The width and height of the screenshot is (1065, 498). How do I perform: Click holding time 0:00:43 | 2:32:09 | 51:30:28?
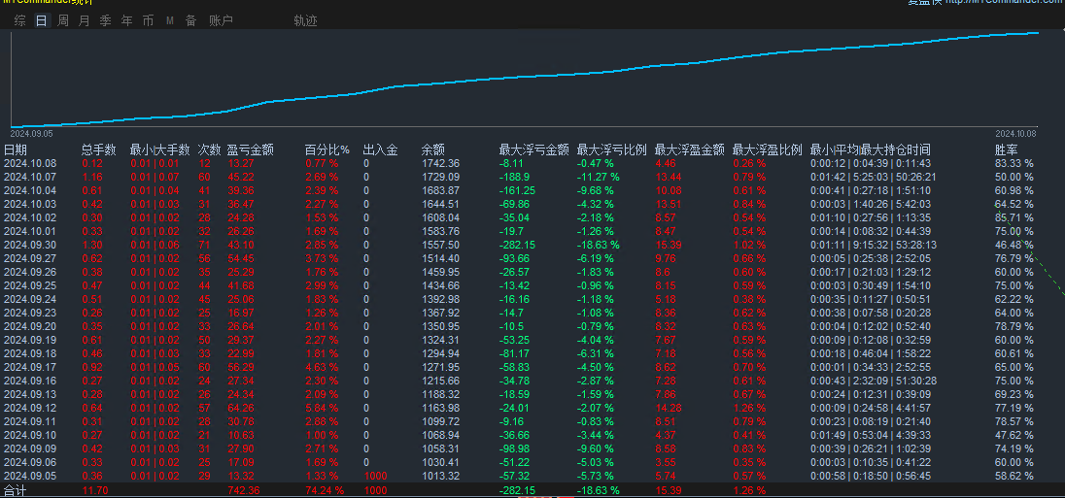874,381
